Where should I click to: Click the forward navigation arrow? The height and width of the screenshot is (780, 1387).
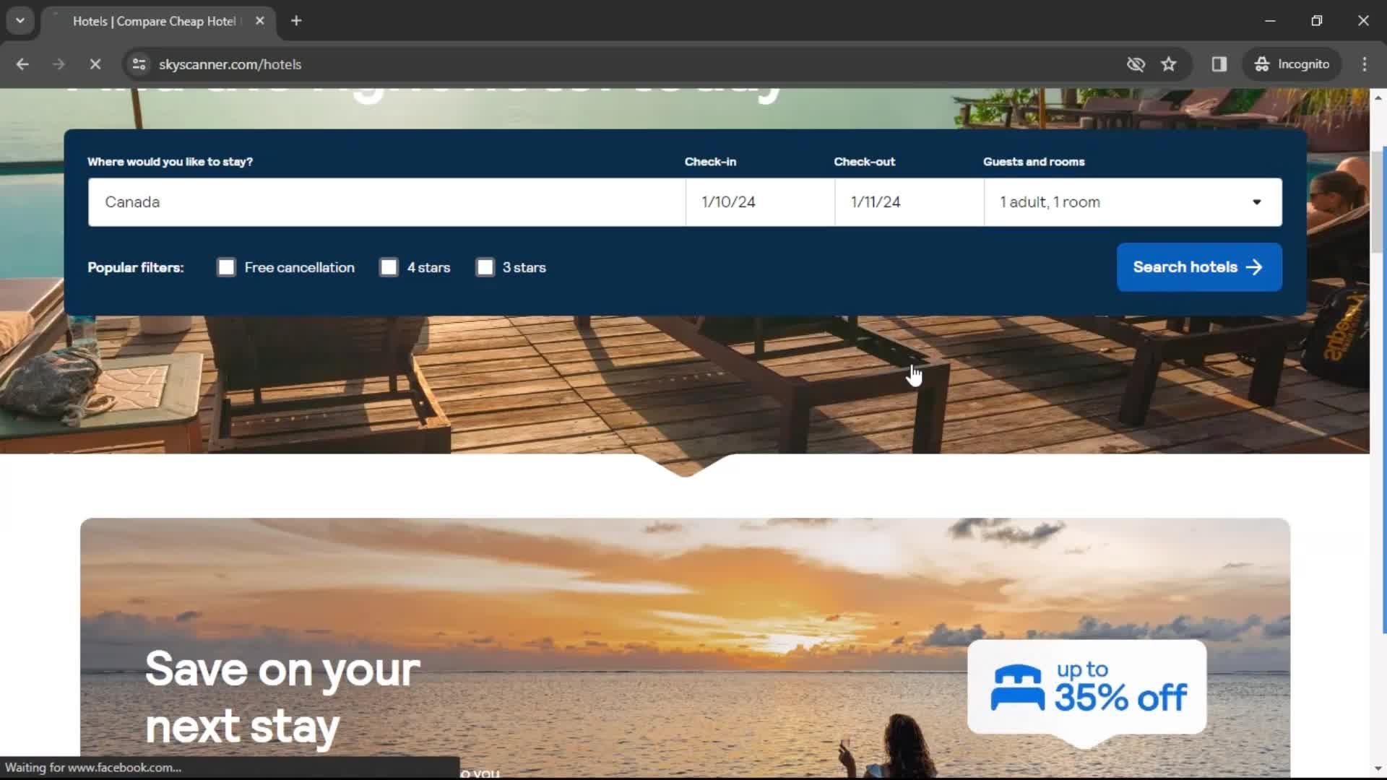click(x=58, y=64)
